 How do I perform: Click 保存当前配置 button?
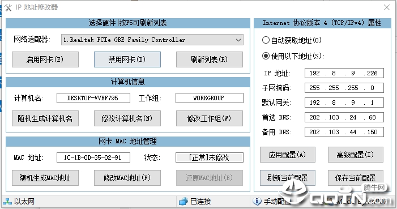356,178
